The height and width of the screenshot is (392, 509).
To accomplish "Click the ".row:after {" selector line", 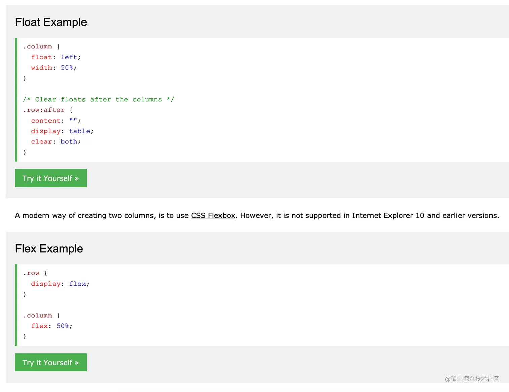I will coord(47,110).
